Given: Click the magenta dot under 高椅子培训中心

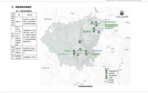Looking at the screenshot, I should (x=80, y=52).
